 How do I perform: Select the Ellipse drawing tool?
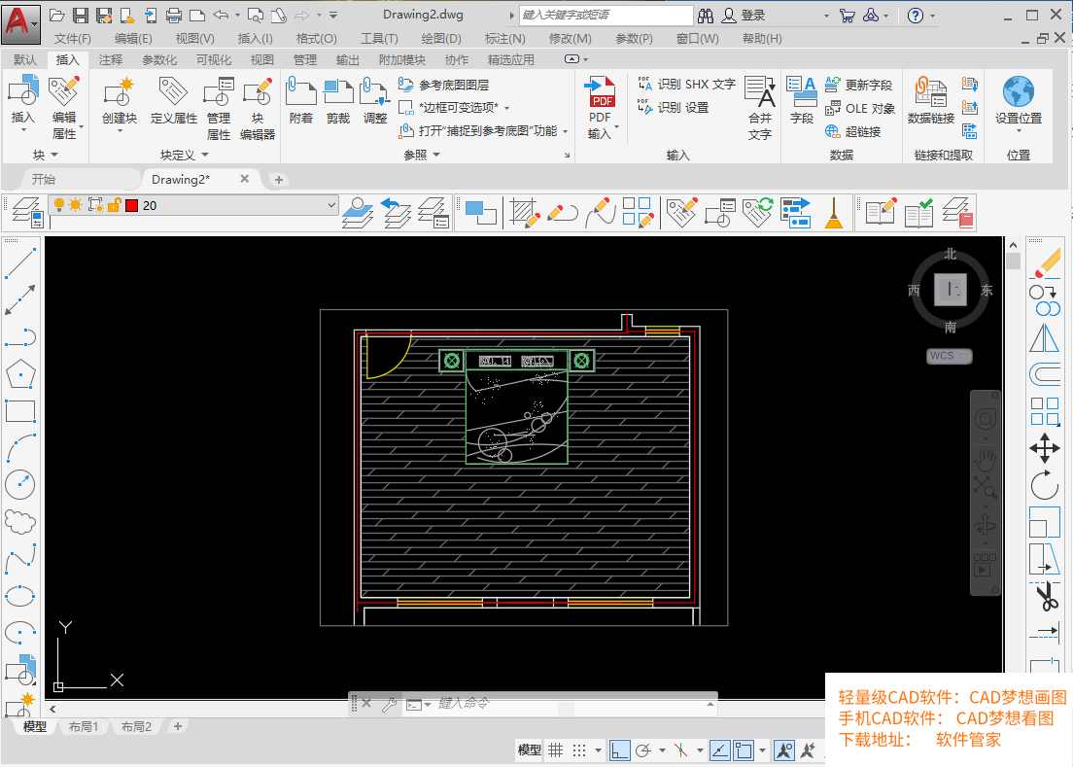pyautogui.click(x=19, y=595)
